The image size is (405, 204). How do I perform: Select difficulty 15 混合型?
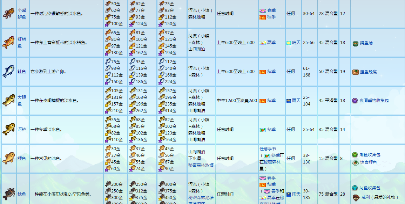click(328, 159)
